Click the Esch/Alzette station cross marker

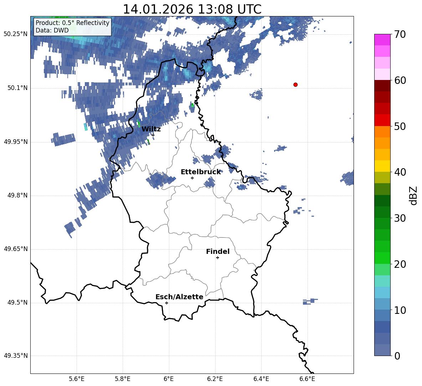166,303
